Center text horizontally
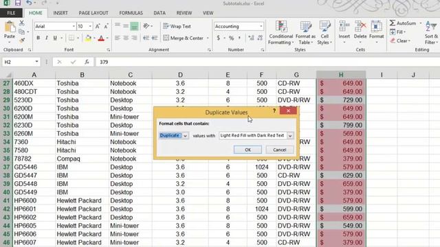Screen dimensions: 440x247 click(126, 38)
